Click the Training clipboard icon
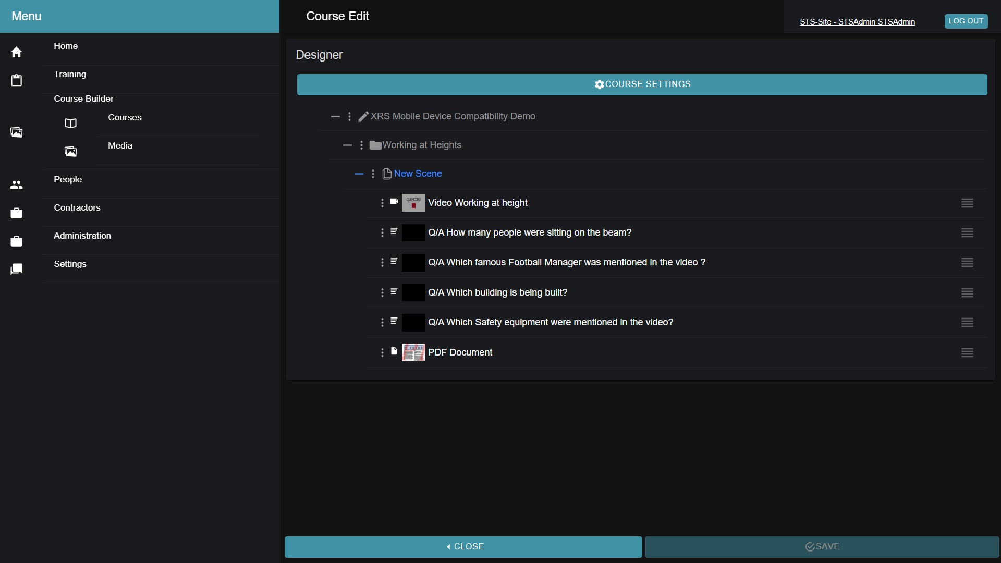1001x563 pixels. click(x=16, y=80)
